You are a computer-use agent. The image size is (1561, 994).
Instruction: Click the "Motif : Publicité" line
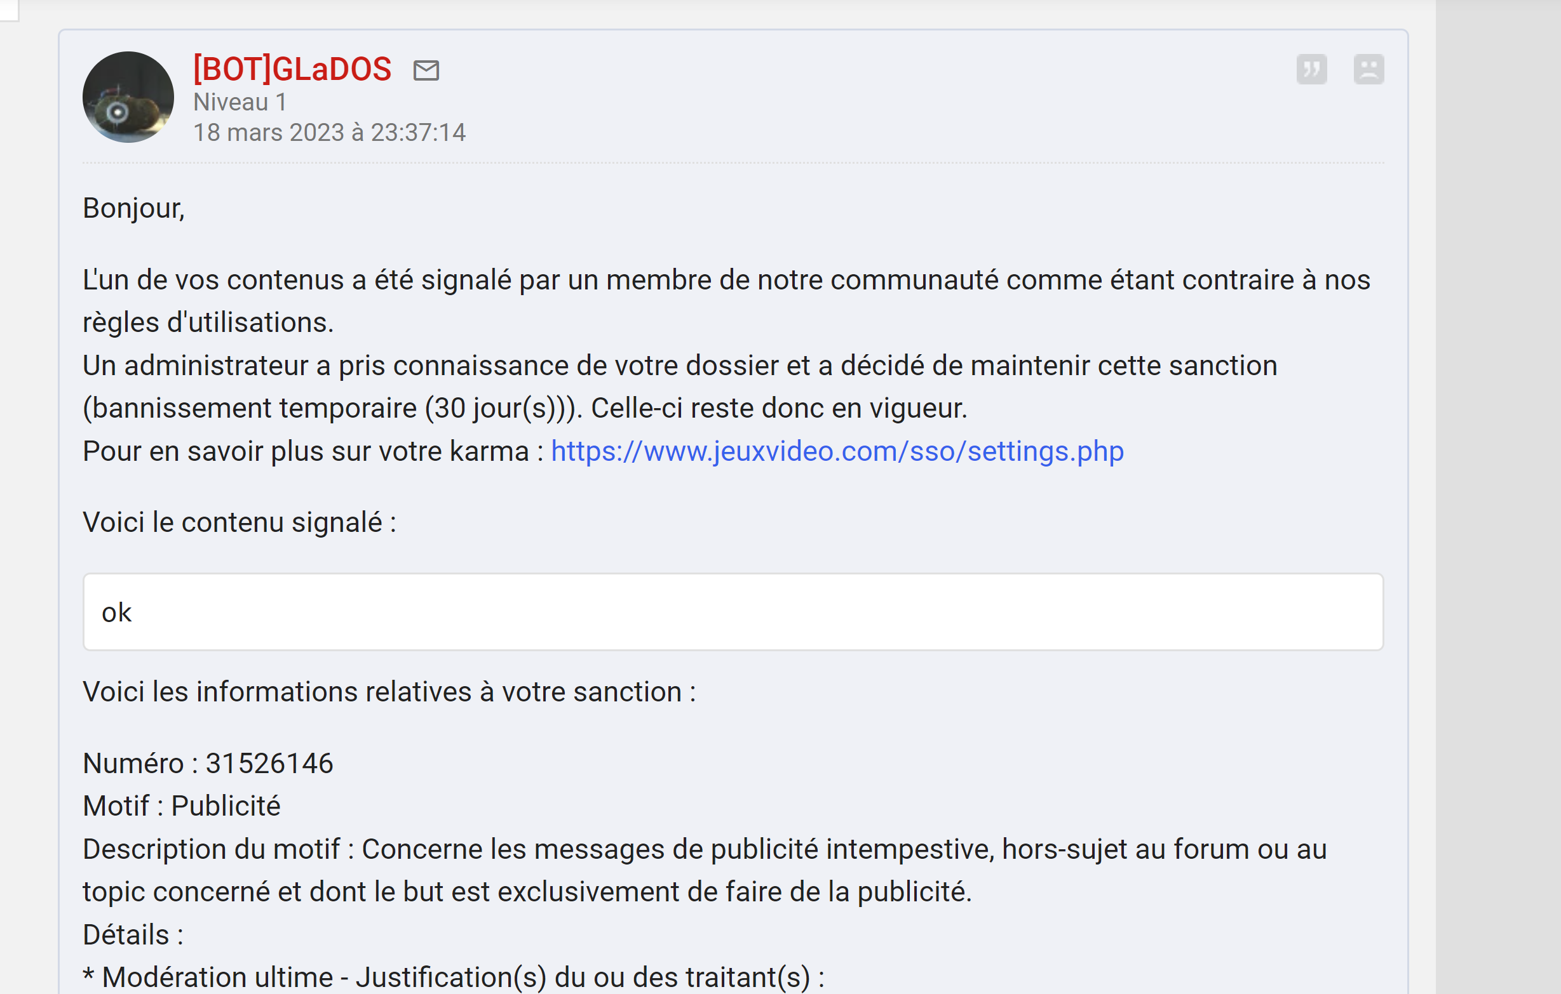click(x=182, y=805)
